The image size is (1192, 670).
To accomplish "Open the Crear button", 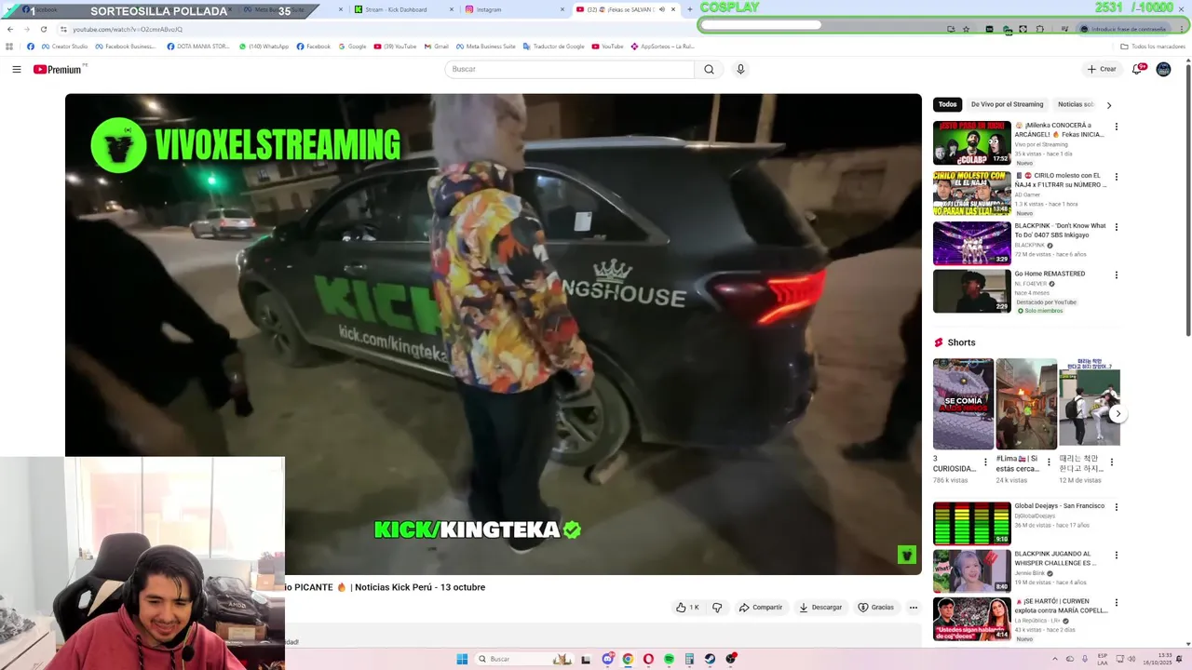I will point(1102,69).
